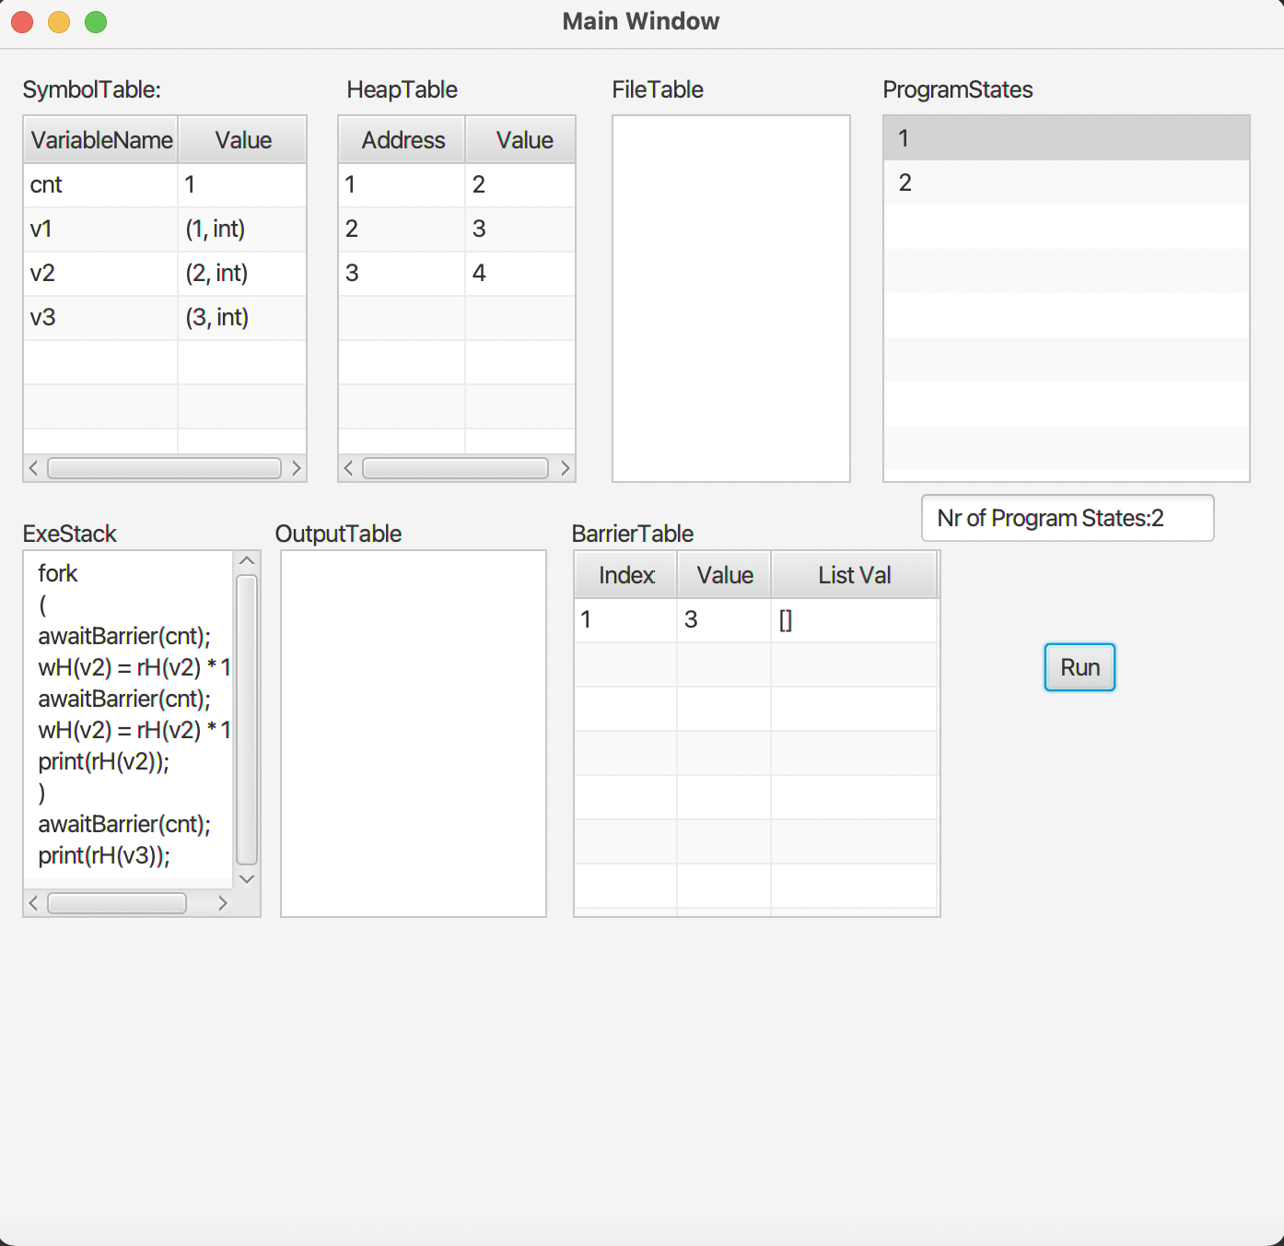Click the down arrow on ExeStack vertical scrollbar
Viewport: 1284px width, 1246px height.
coord(247,879)
